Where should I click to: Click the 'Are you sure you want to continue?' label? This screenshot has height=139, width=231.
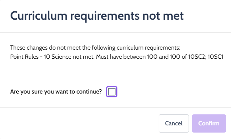pyautogui.click(x=56, y=92)
